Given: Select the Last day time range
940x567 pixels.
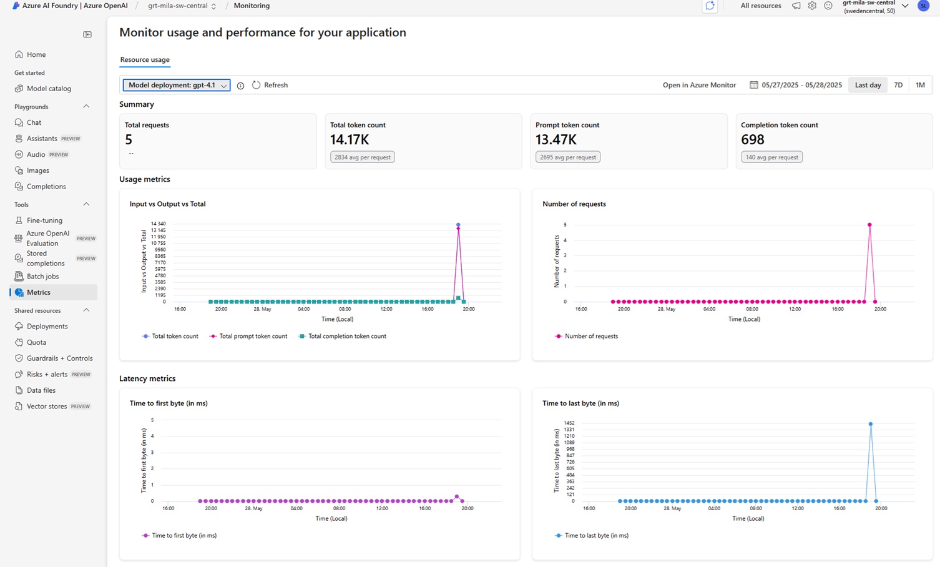Looking at the screenshot, I should pos(868,85).
